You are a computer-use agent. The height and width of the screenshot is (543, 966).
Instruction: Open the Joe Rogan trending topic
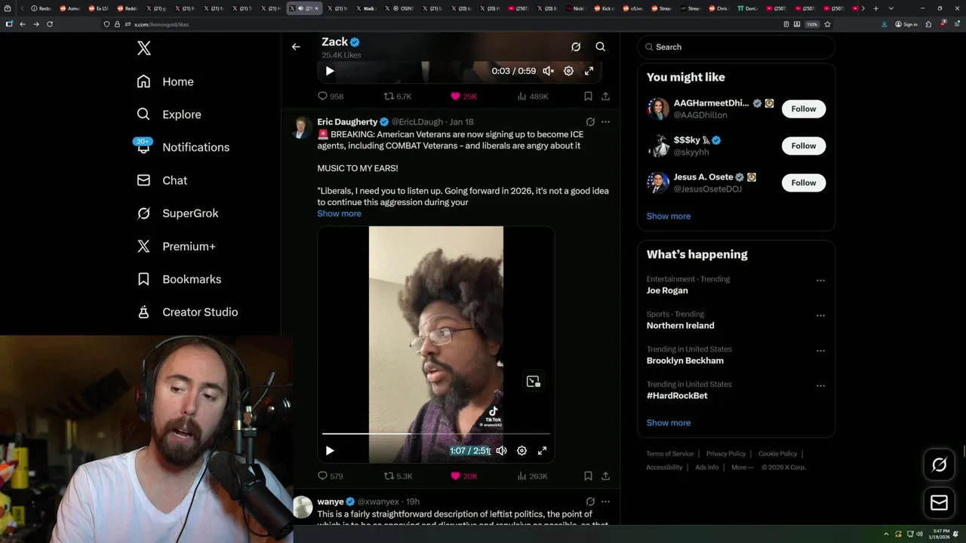(x=667, y=290)
